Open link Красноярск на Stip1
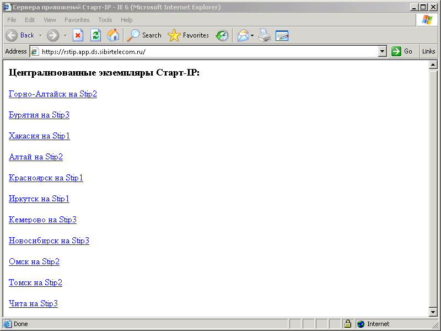The width and height of the screenshot is (441, 331). point(46,178)
